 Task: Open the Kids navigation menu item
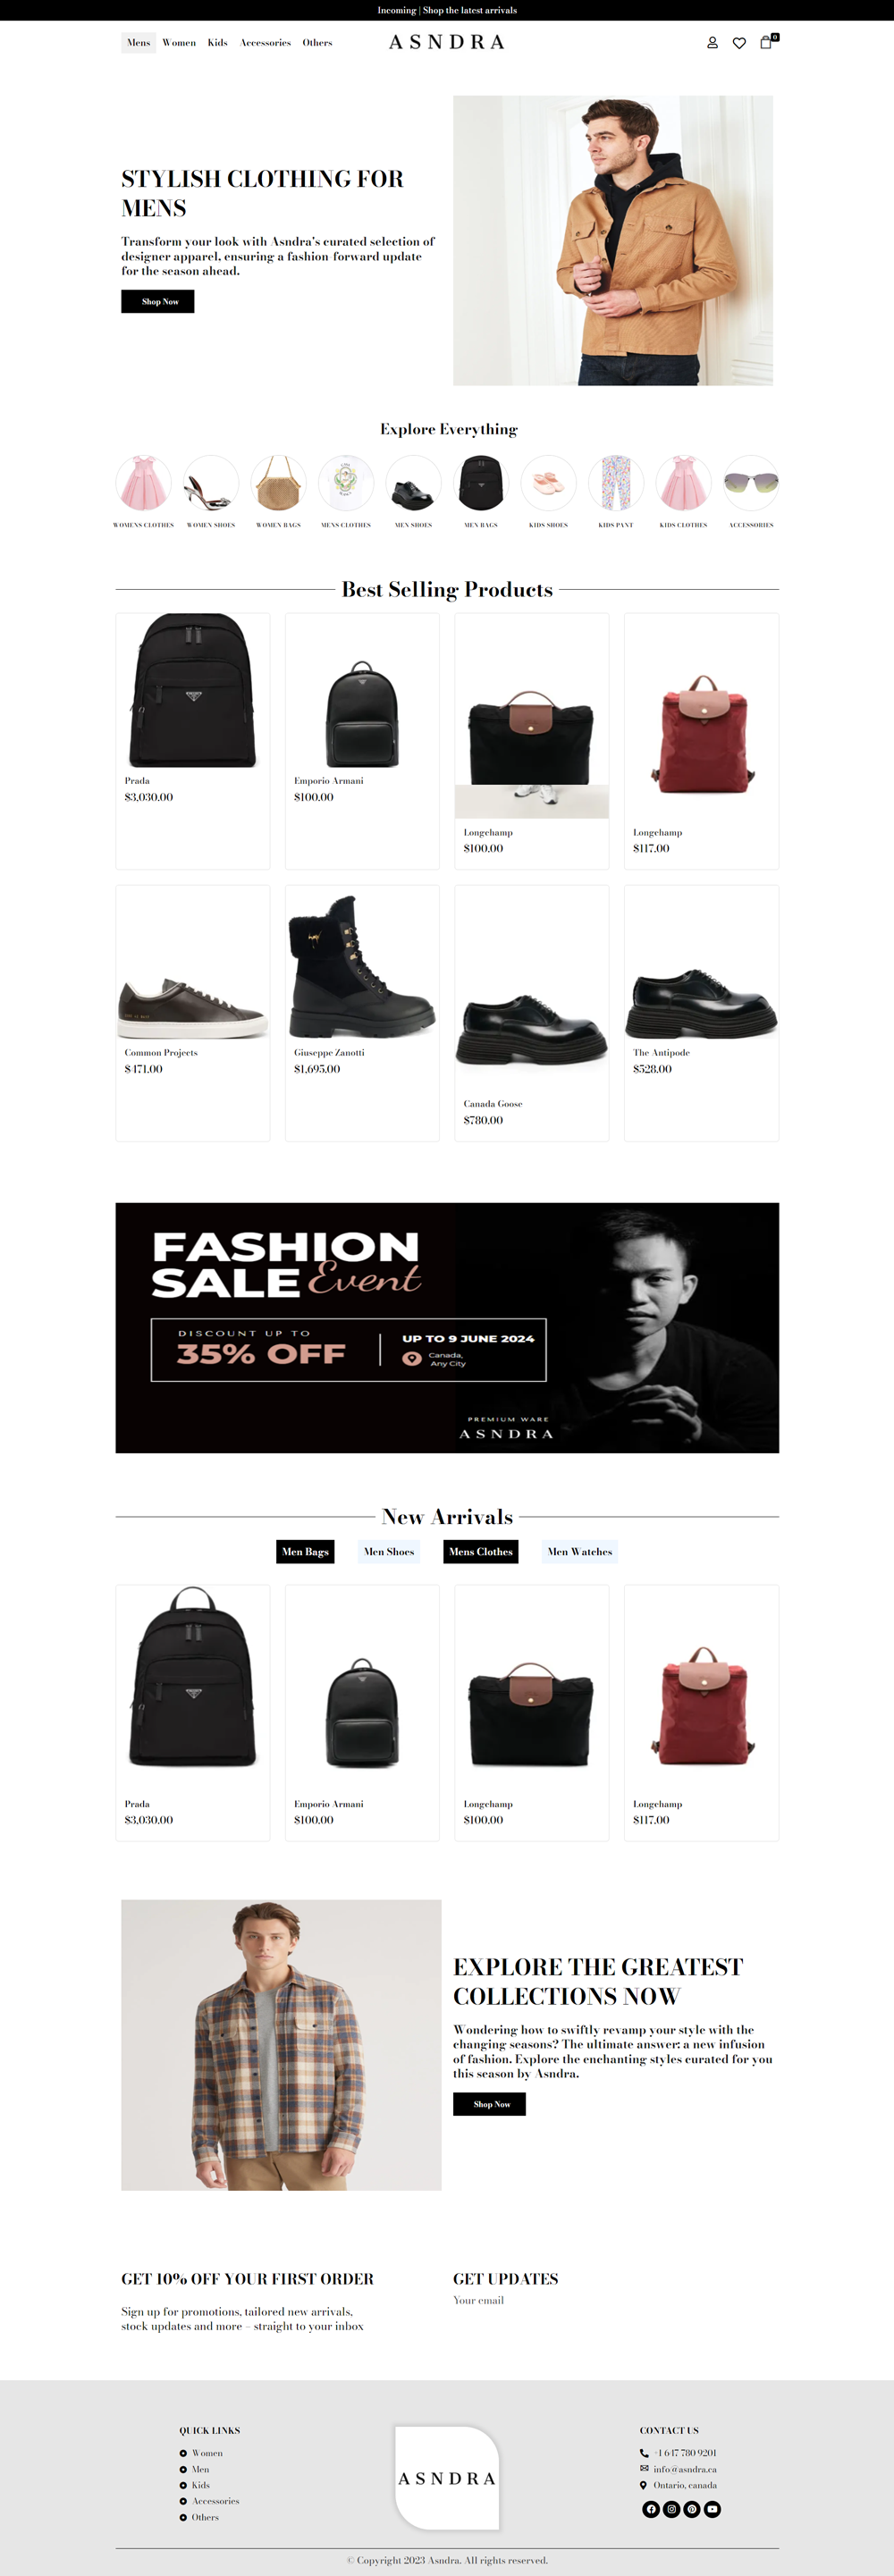coord(218,43)
